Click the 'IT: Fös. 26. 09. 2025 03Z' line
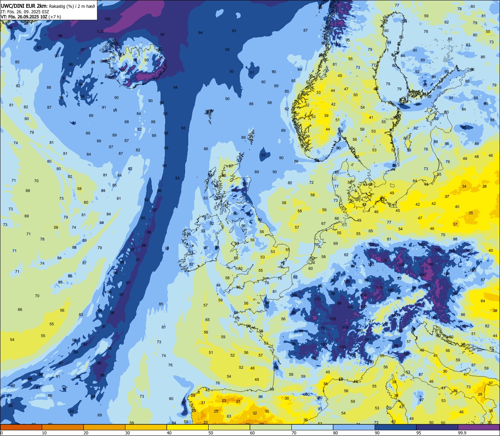 coord(25,11)
